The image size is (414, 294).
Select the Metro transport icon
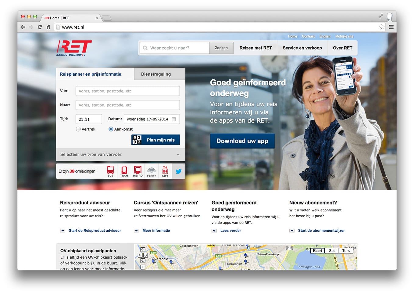137,171
